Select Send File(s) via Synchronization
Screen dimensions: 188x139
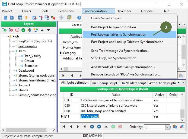click(129, 58)
